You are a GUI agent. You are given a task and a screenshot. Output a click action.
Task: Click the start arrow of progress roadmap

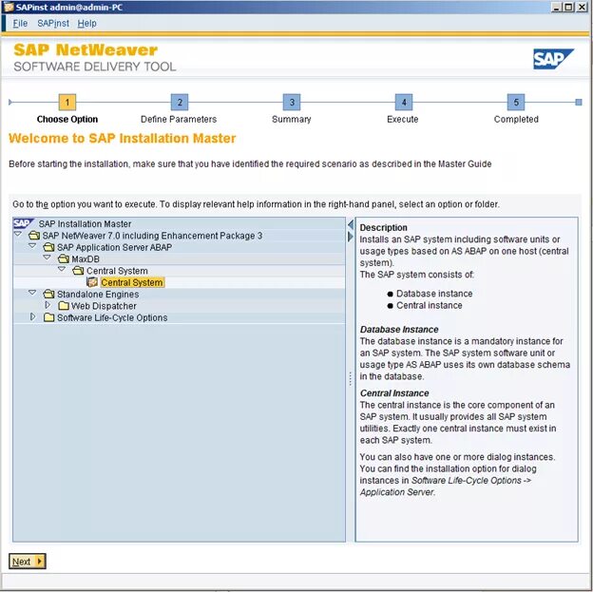pos(10,102)
